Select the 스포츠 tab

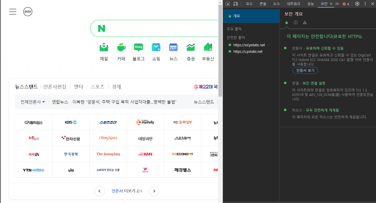point(97,87)
